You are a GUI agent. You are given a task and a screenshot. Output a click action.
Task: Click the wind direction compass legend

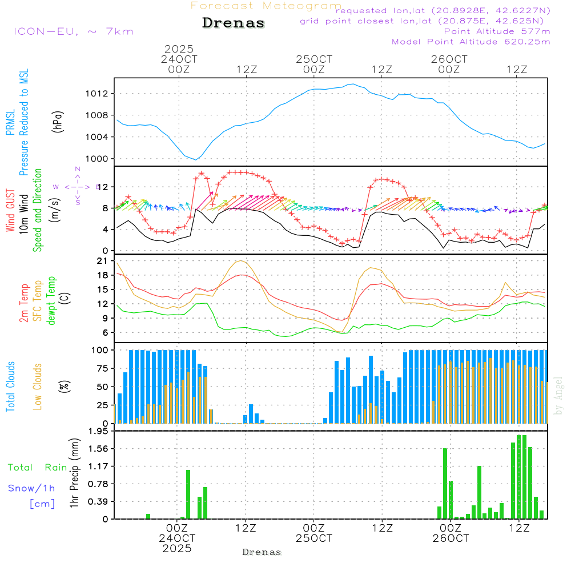tap(77, 186)
